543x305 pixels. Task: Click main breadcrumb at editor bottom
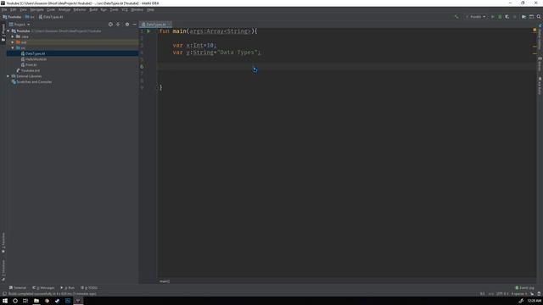tap(165, 281)
